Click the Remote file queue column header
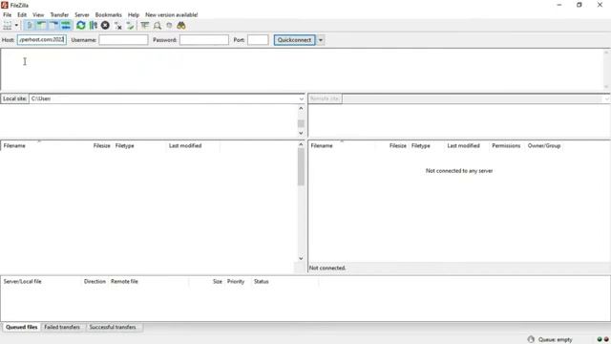The height and width of the screenshot is (344, 611). click(124, 281)
